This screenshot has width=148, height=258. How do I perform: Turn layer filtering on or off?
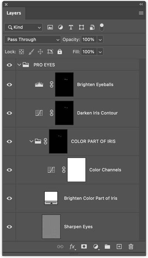pyautogui.click(x=102, y=27)
